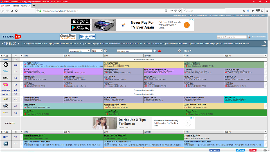The image size is (270, 152).
Task: Open the 6 PM time dropdown
Action: click(x=97, y=51)
